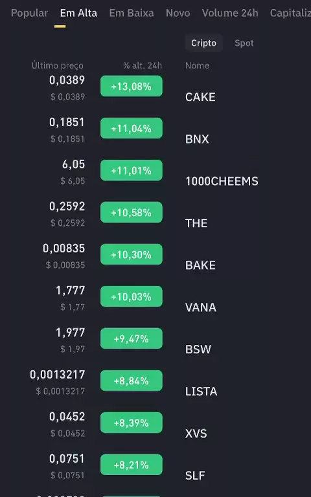The image size is (311, 497).
Task: Open the Em Baixa tab
Action: [132, 13]
